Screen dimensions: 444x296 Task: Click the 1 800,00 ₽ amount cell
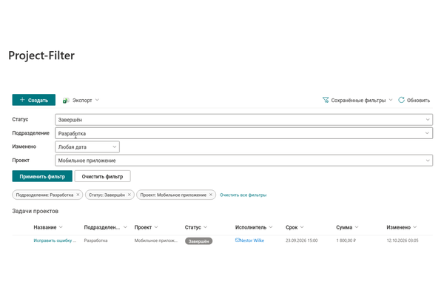(346, 240)
